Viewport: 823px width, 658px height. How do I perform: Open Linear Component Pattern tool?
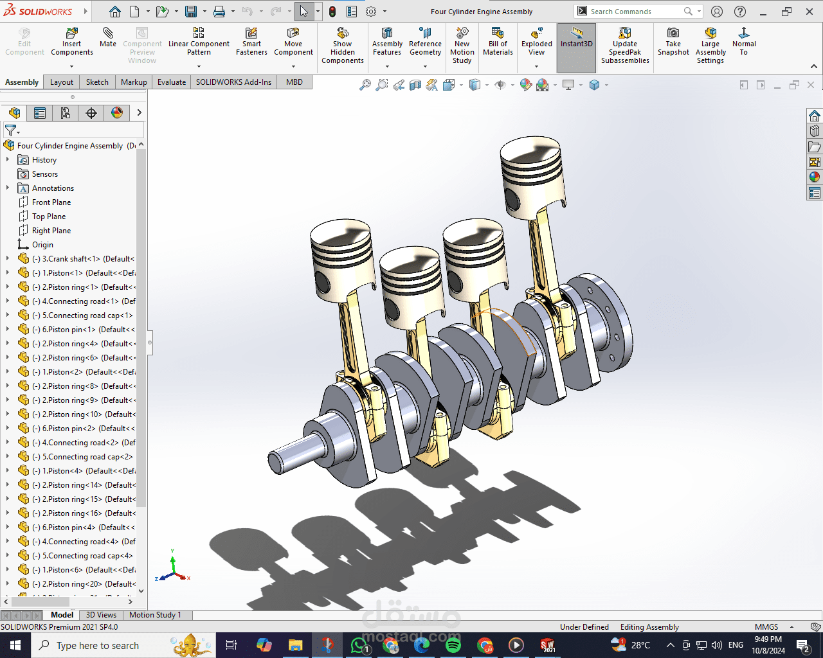coord(199,42)
